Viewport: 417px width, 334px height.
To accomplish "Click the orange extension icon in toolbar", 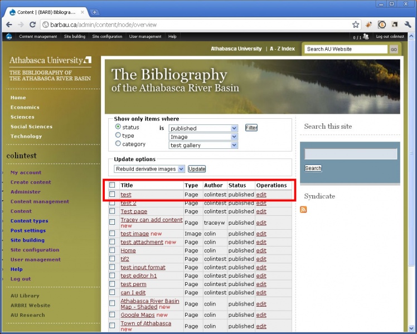I will (x=368, y=25).
